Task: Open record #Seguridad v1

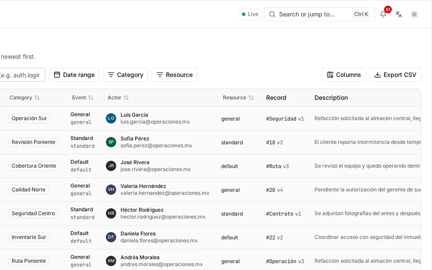Action: 285,119
